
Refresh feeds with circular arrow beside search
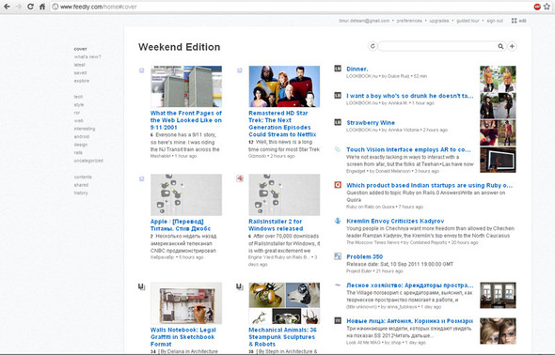[373, 46]
